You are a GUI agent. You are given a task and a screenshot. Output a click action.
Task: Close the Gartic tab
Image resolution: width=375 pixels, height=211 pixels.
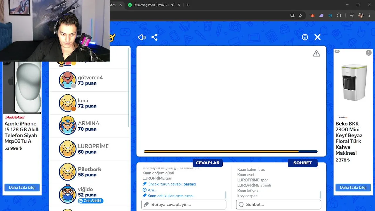pos(120,5)
